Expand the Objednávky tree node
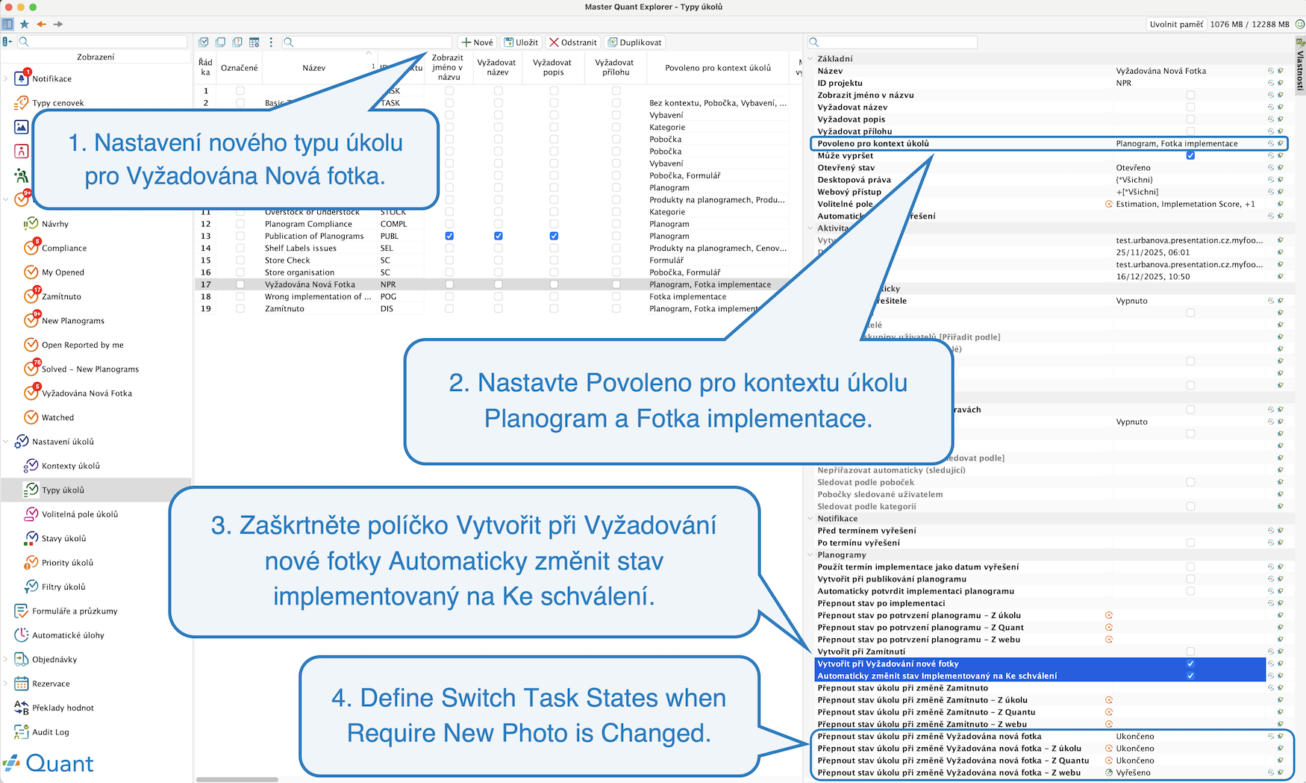 point(6,659)
